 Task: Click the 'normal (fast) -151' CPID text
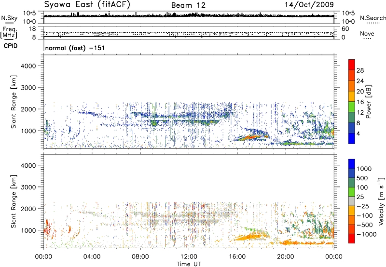(75, 48)
